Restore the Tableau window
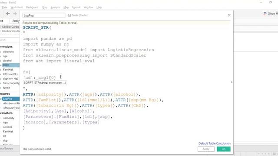The width and height of the screenshot is (278, 156). [x=270, y=2]
